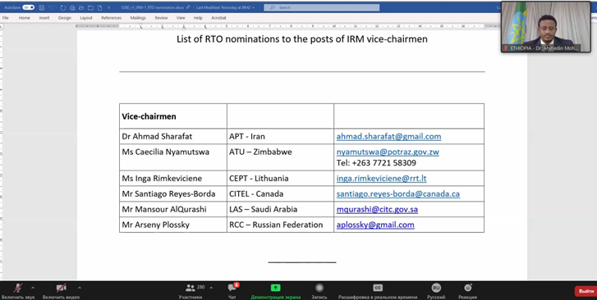
Task: Open the Реакции reactions icon
Action: 467,288
